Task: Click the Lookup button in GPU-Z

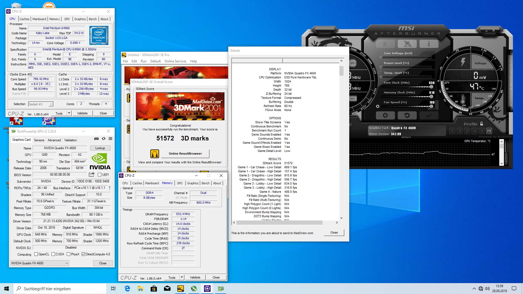Action: [x=100, y=148]
